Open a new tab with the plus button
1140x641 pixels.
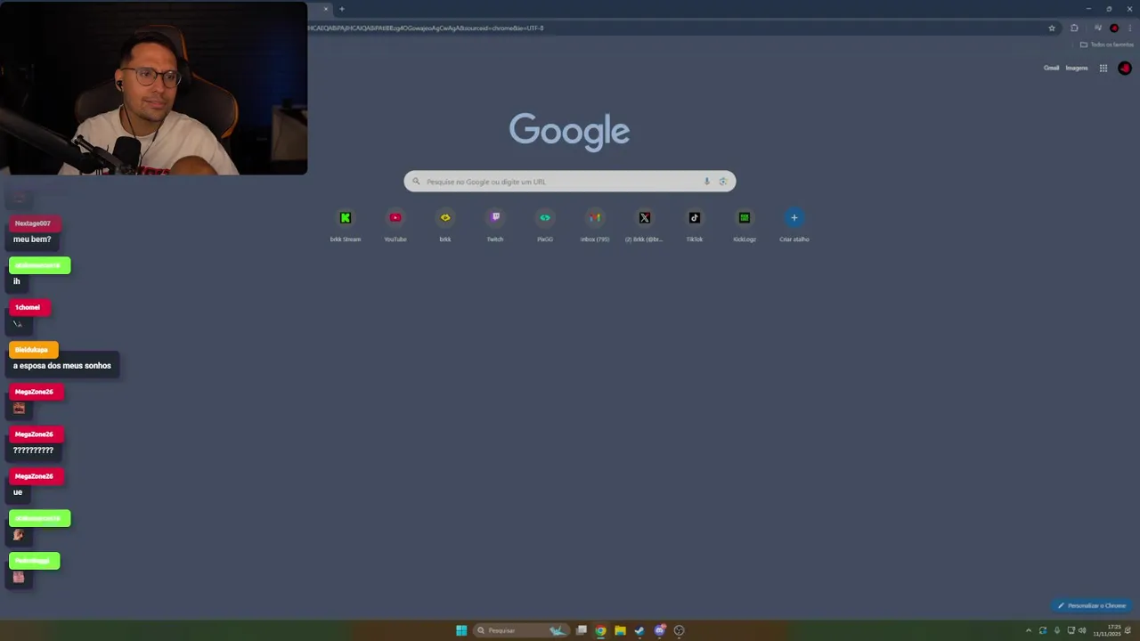[x=342, y=9]
